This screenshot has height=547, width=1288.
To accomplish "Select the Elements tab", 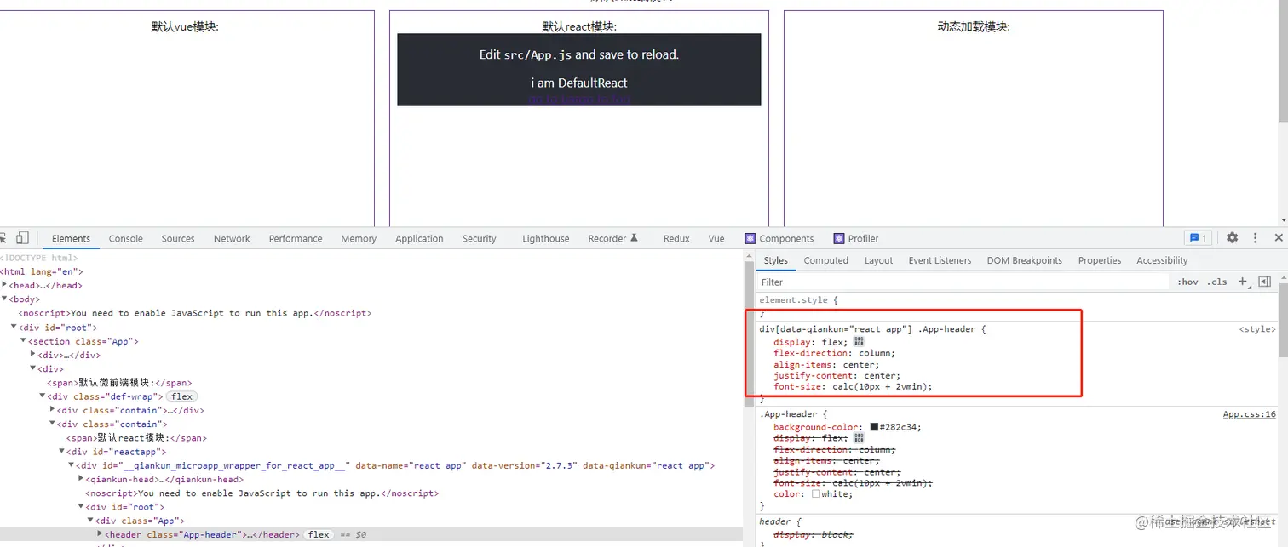I will [71, 238].
